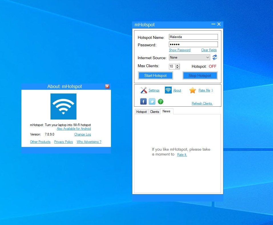The width and height of the screenshot is (273, 225).
Task: Close the About: mHotspot window
Action: 107,86
